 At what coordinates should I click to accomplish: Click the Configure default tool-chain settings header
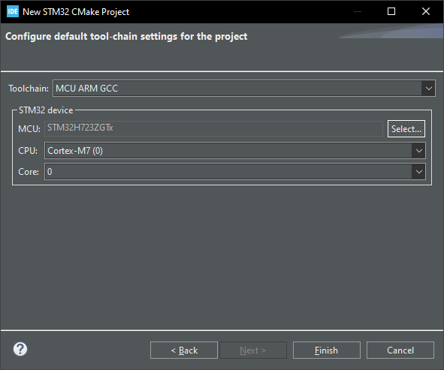(126, 37)
